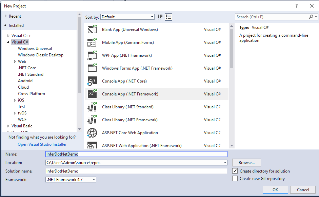Select Console App (.NET Core) icon
Viewport: 319px width, 197px height.
pyautogui.click(x=92, y=81)
